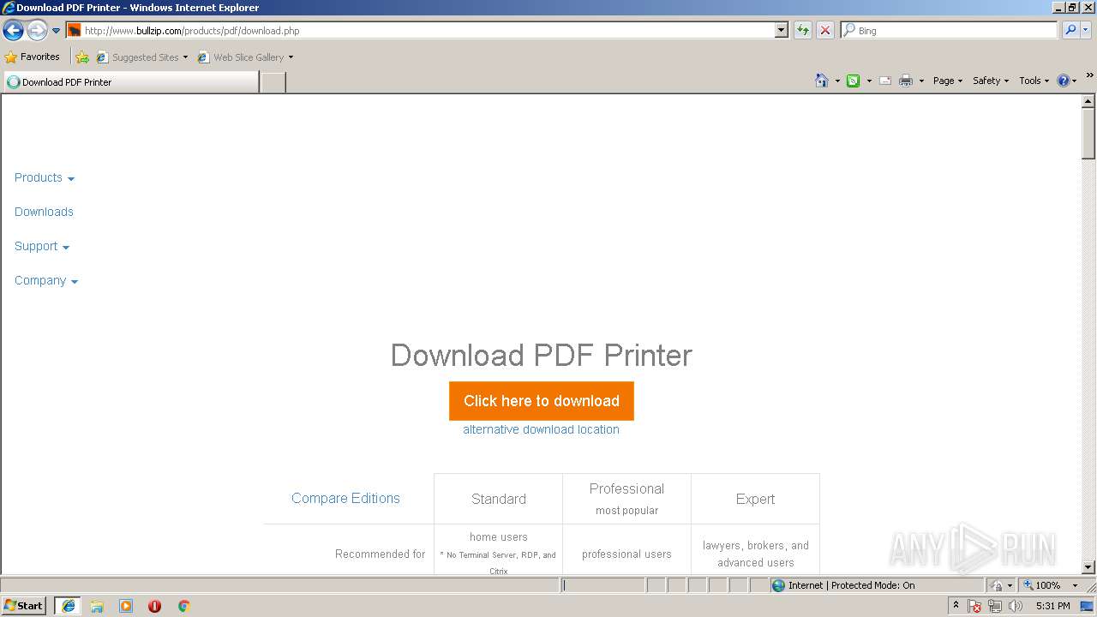Click the Standard edition column header

coord(498,499)
